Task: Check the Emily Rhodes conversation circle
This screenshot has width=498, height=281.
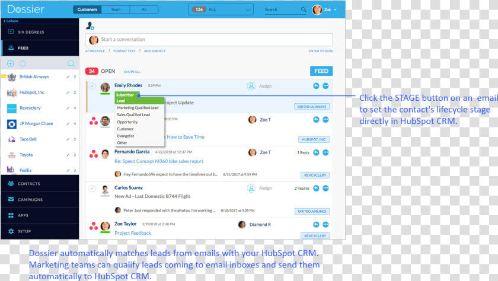Action: (92, 86)
